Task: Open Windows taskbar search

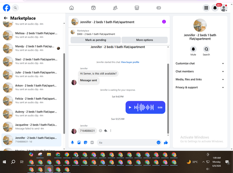Action: [x=13, y=162]
